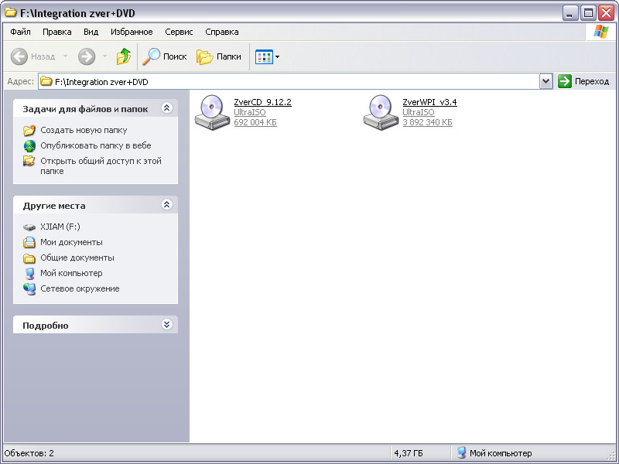
Task: Collapse the 'Задачи для файлов и папок' panel
Action: click(166, 108)
